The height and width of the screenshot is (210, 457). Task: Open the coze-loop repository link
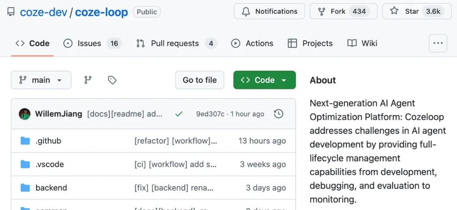tap(102, 12)
